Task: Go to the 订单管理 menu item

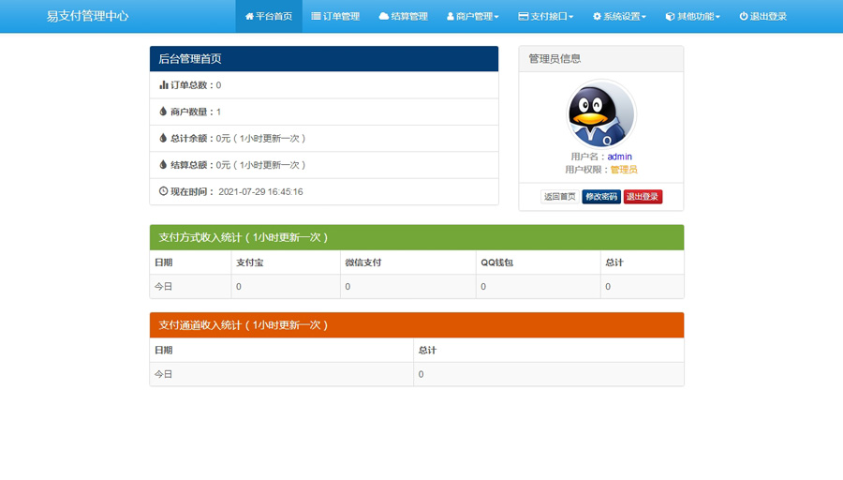Action: pos(341,17)
